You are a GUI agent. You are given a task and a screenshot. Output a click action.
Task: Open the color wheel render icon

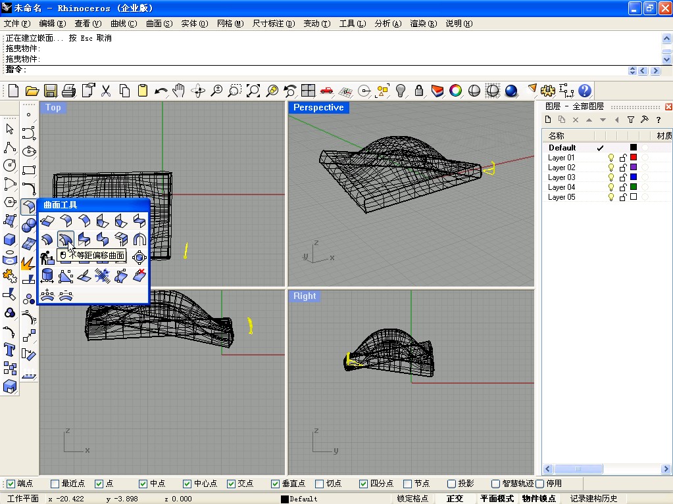click(x=455, y=91)
